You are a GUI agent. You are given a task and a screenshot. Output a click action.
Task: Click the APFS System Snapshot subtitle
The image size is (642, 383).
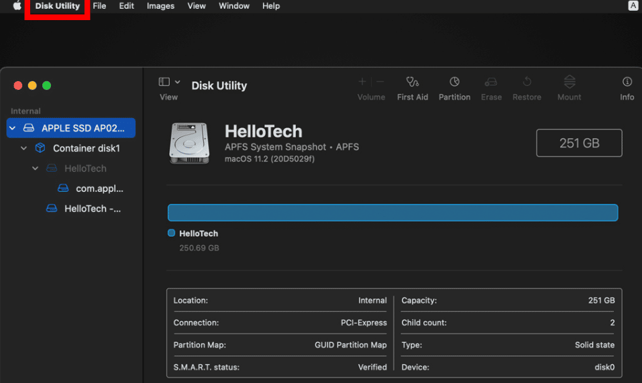click(292, 147)
